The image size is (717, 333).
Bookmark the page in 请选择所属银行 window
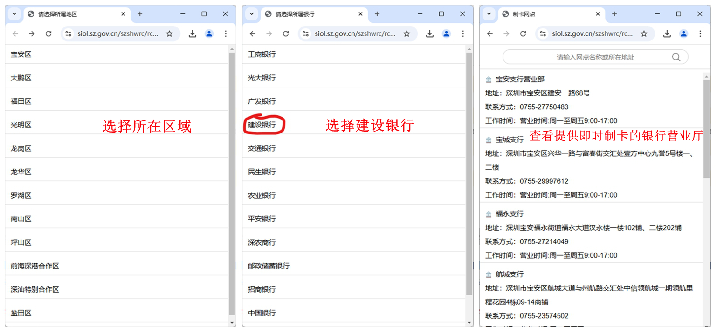pyautogui.click(x=407, y=33)
